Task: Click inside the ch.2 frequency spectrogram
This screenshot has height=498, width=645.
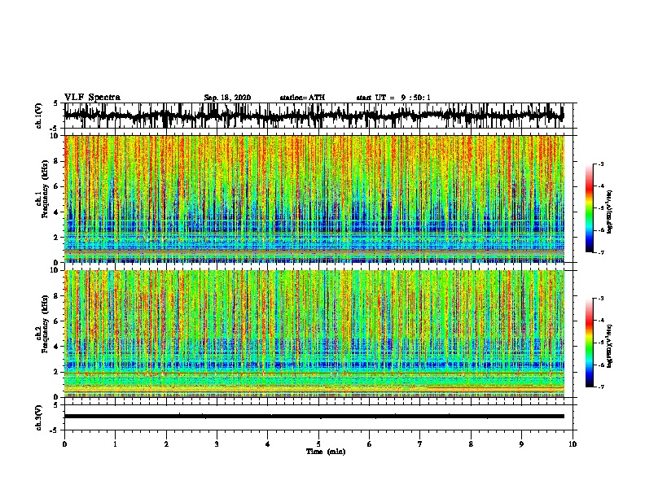Action: pyautogui.click(x=314, y=334)
